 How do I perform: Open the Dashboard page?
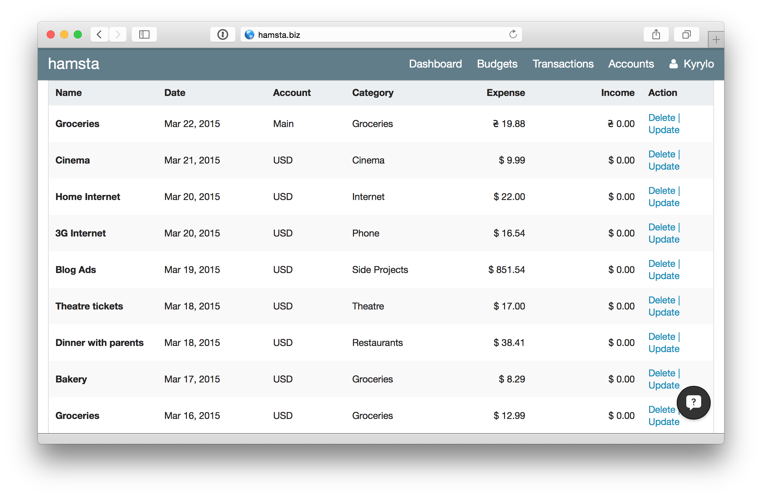point(435,64)
